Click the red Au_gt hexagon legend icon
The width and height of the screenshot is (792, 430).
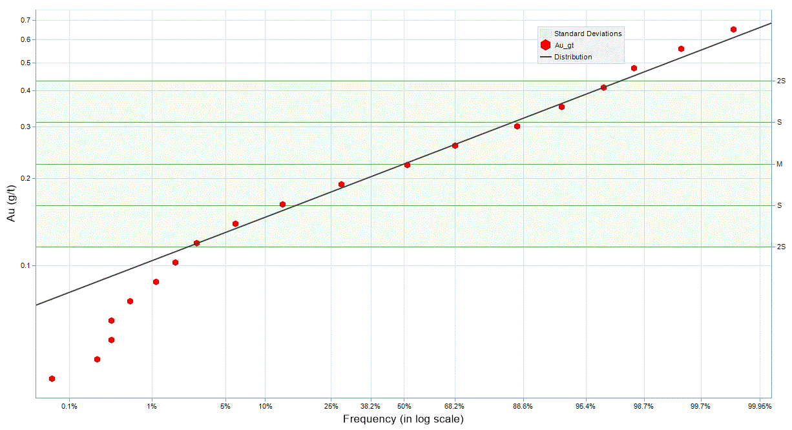coord(545,45)
